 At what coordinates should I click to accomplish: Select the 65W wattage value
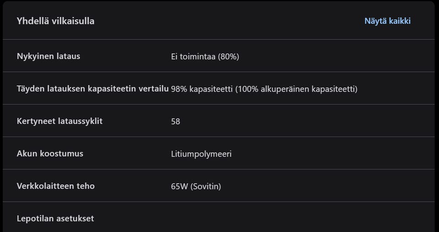click(x=179, y=186)
